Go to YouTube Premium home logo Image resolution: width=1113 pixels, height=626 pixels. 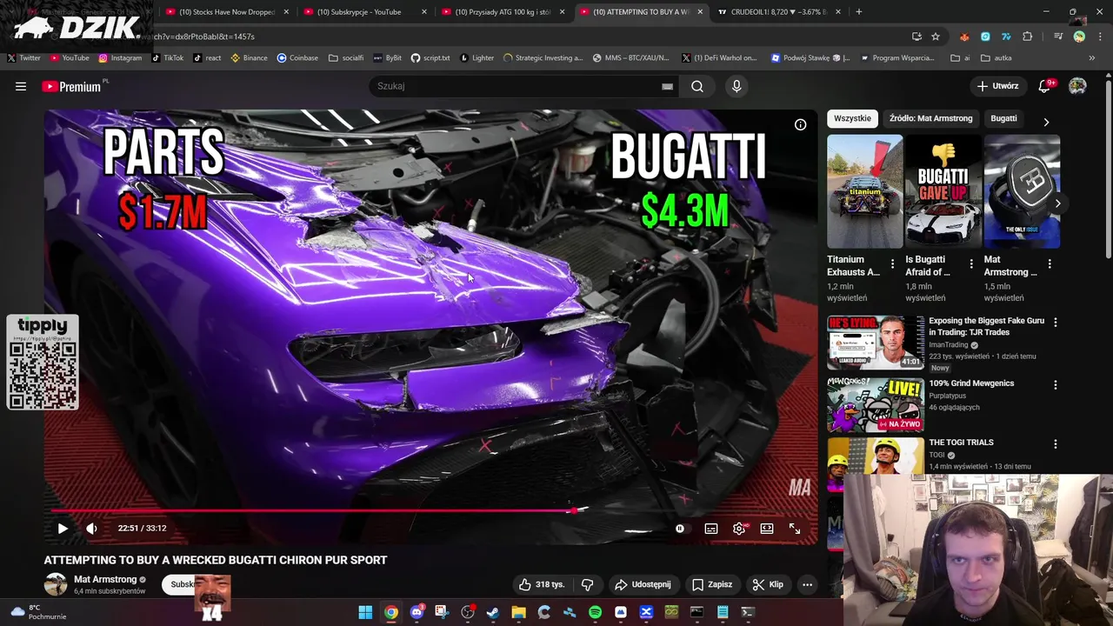point(71,86)
